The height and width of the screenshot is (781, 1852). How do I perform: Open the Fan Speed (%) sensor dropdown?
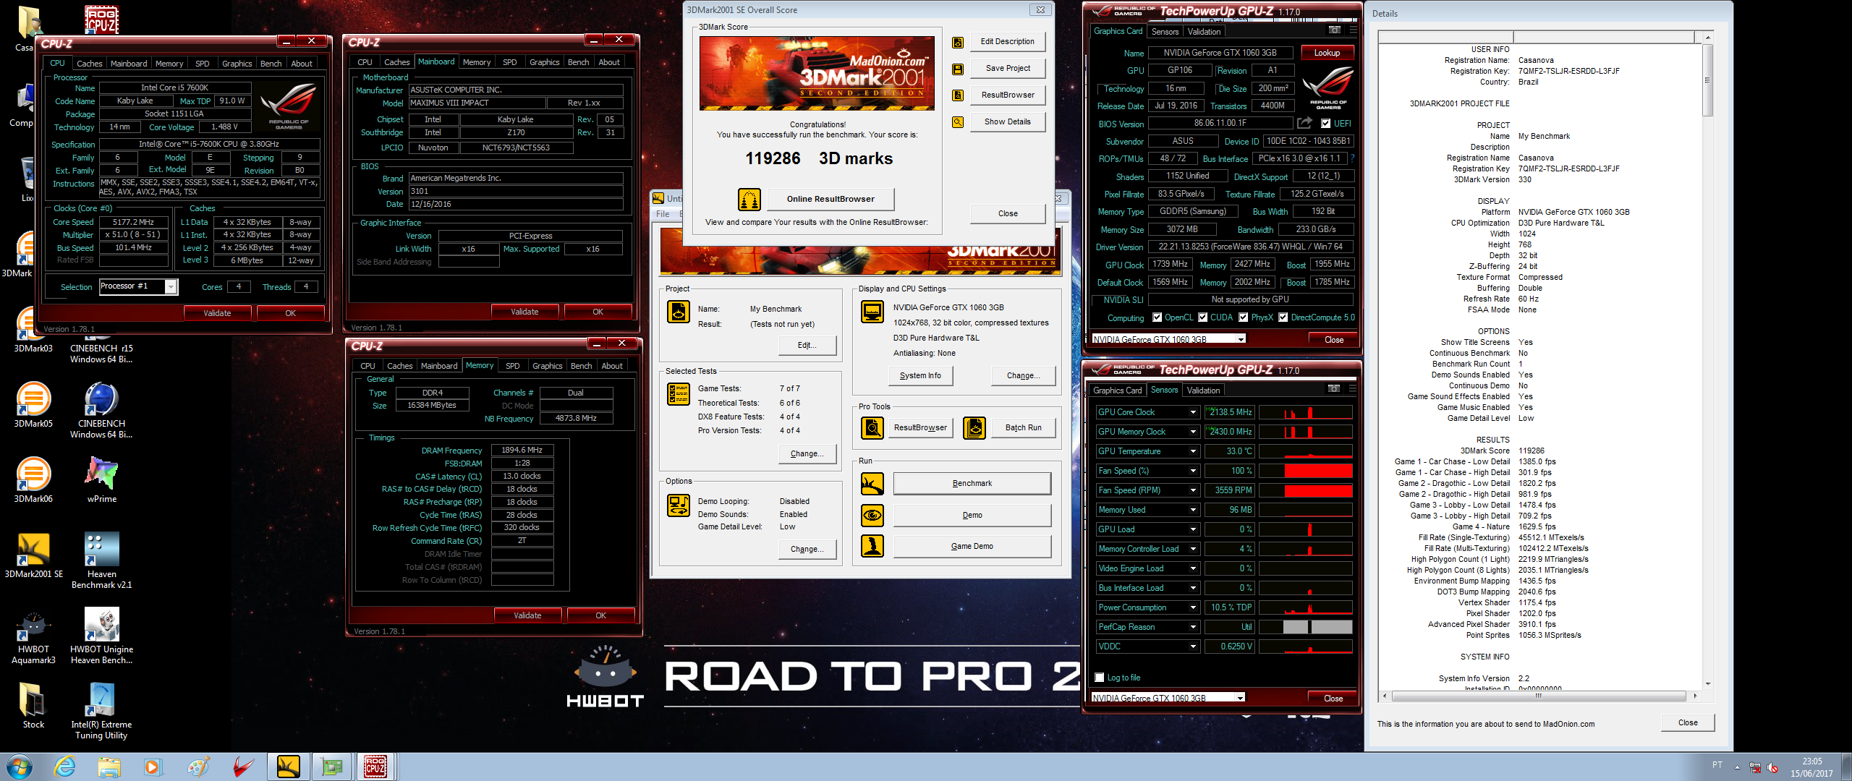(x=1193, y=471)
